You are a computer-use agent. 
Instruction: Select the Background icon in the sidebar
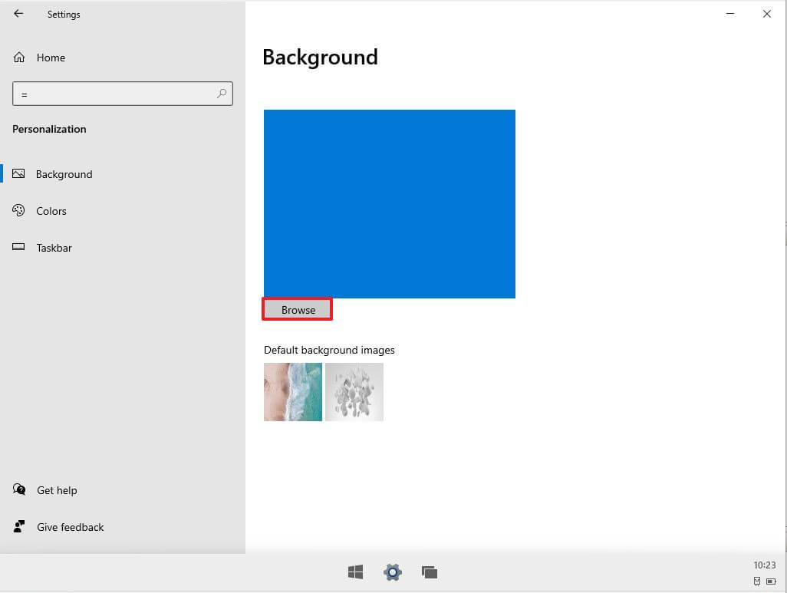18,173
